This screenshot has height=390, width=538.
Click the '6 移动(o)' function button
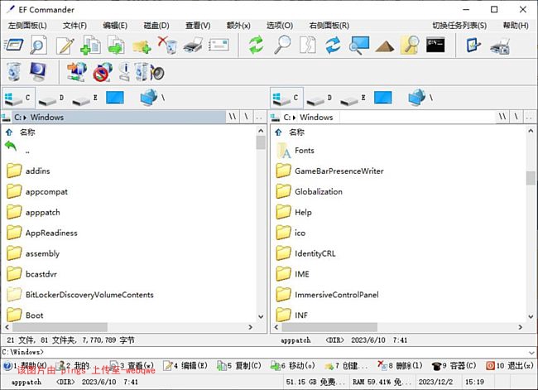293,366
